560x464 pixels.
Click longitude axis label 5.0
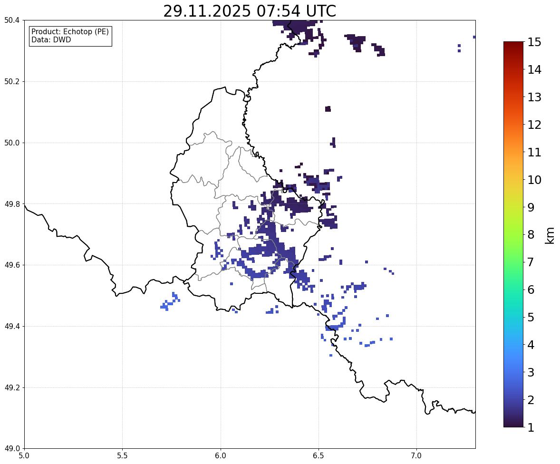click(24, 456)
